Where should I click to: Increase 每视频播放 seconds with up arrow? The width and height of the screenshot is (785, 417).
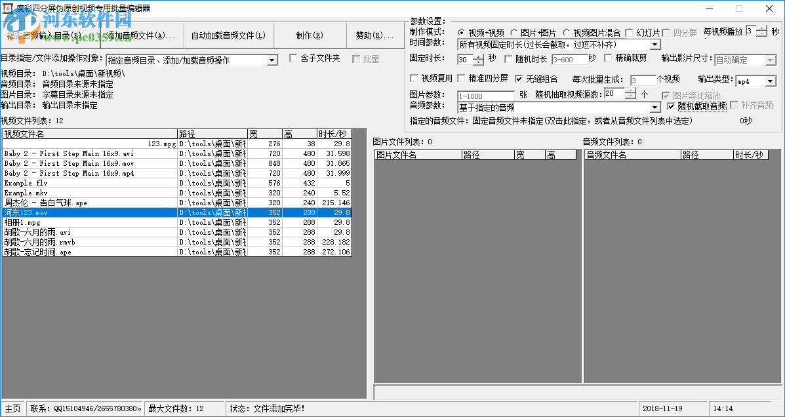click(761, 29)
